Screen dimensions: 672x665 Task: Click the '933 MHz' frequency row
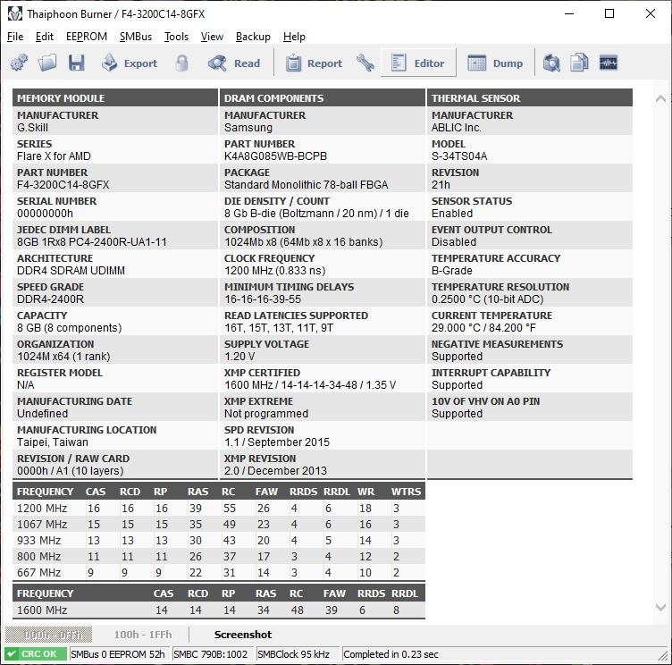pos(219,540)
